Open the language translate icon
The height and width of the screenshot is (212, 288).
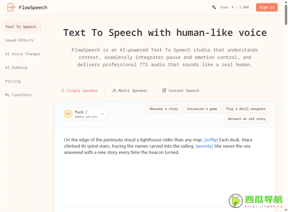[214, 7]
